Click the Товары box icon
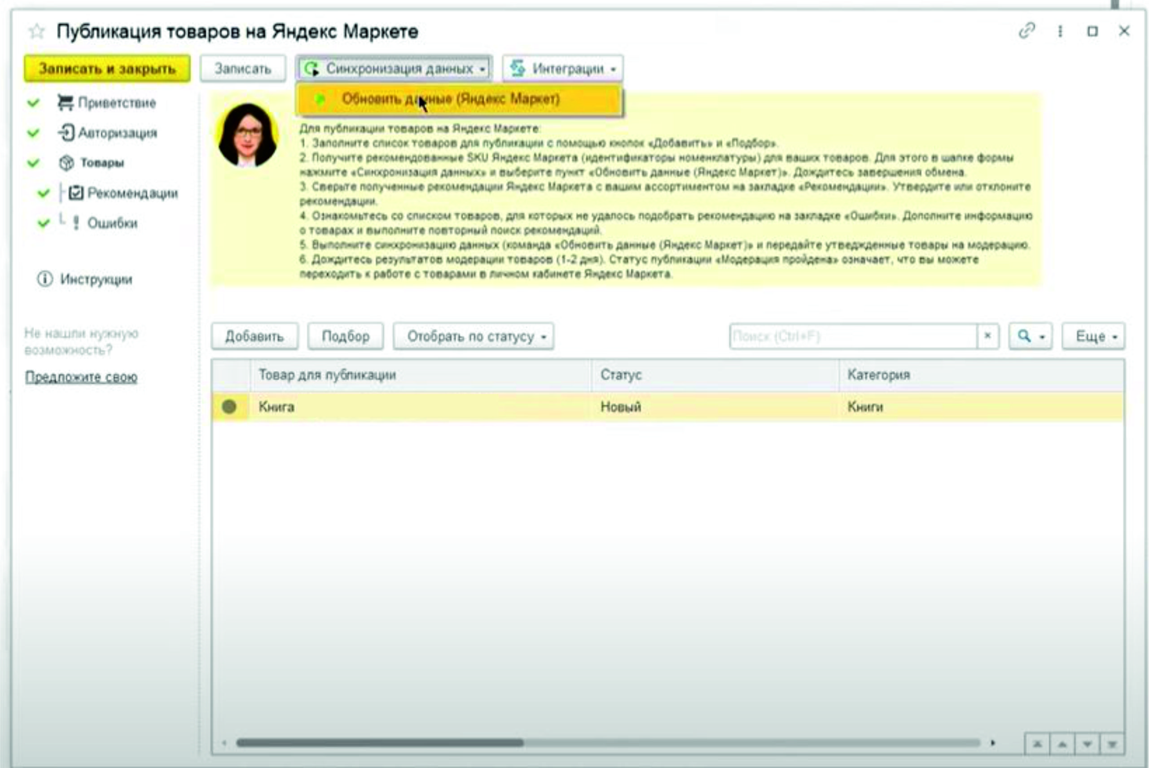The height and width of the screenshot is (768, 1149). coord(66,162)
